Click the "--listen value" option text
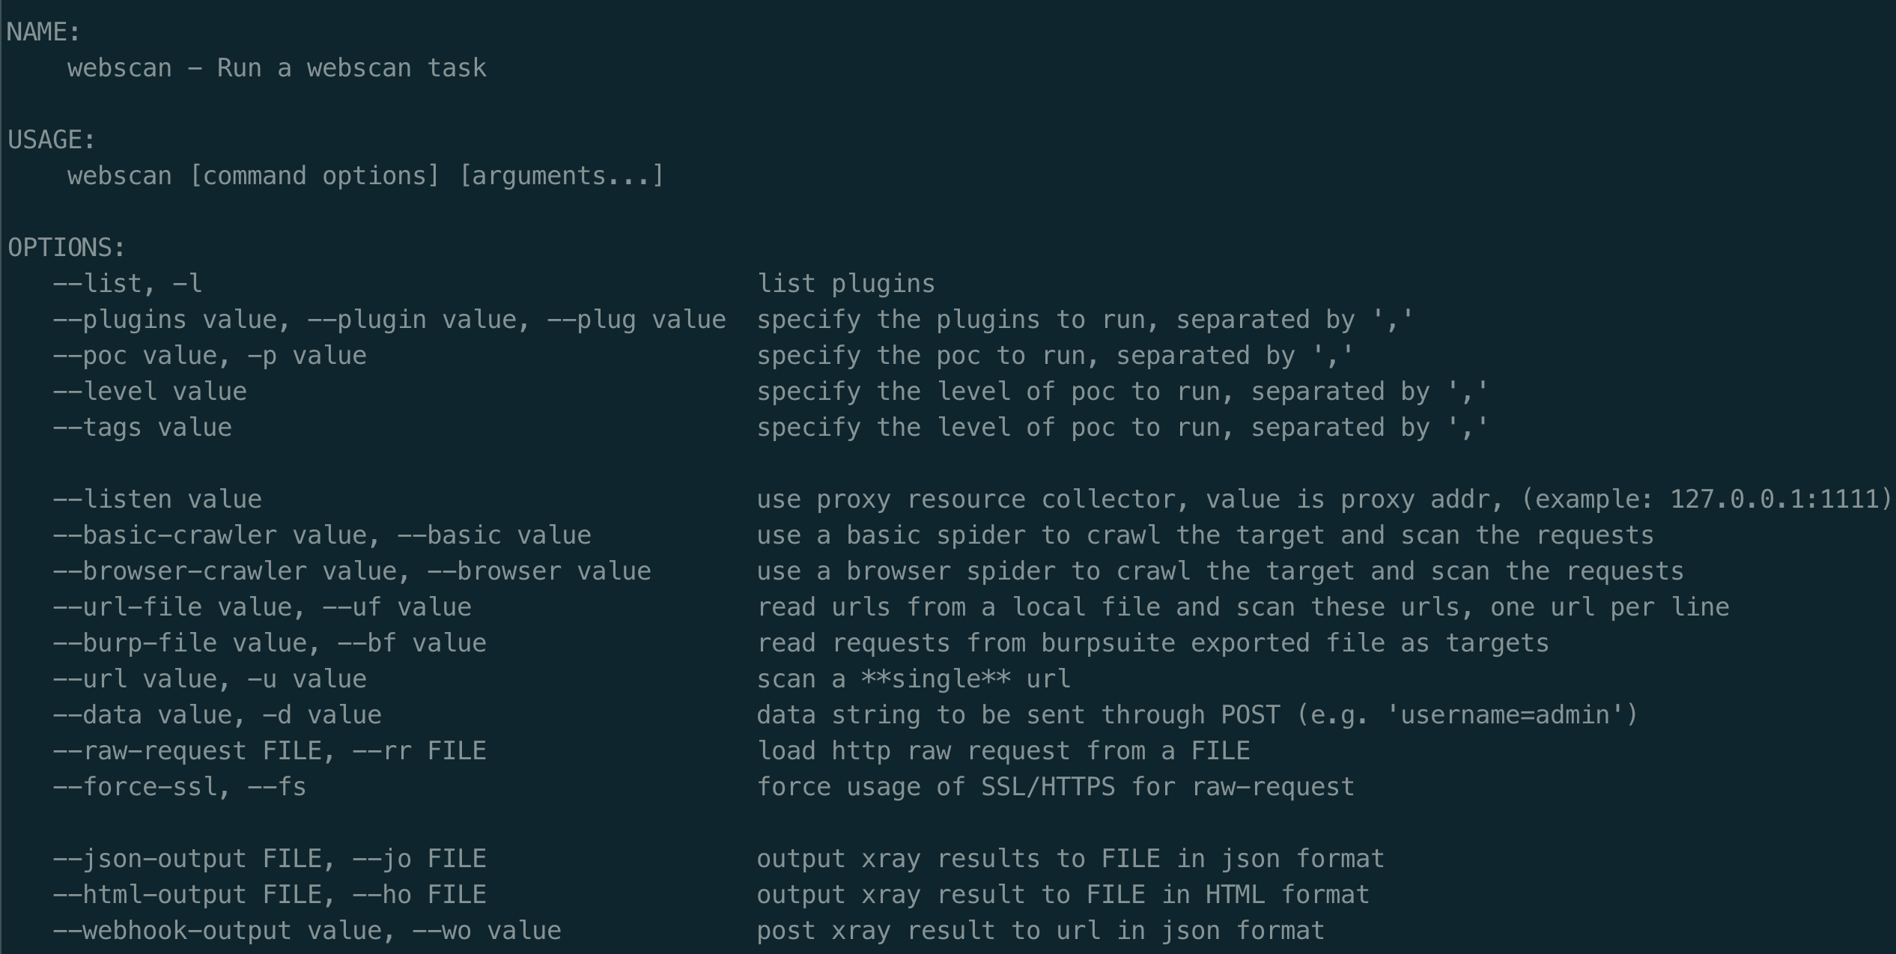Viewport: 1896px width, 954px height. [157, 499]
